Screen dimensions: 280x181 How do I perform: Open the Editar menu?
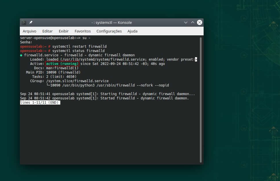(x=47, y=31)
